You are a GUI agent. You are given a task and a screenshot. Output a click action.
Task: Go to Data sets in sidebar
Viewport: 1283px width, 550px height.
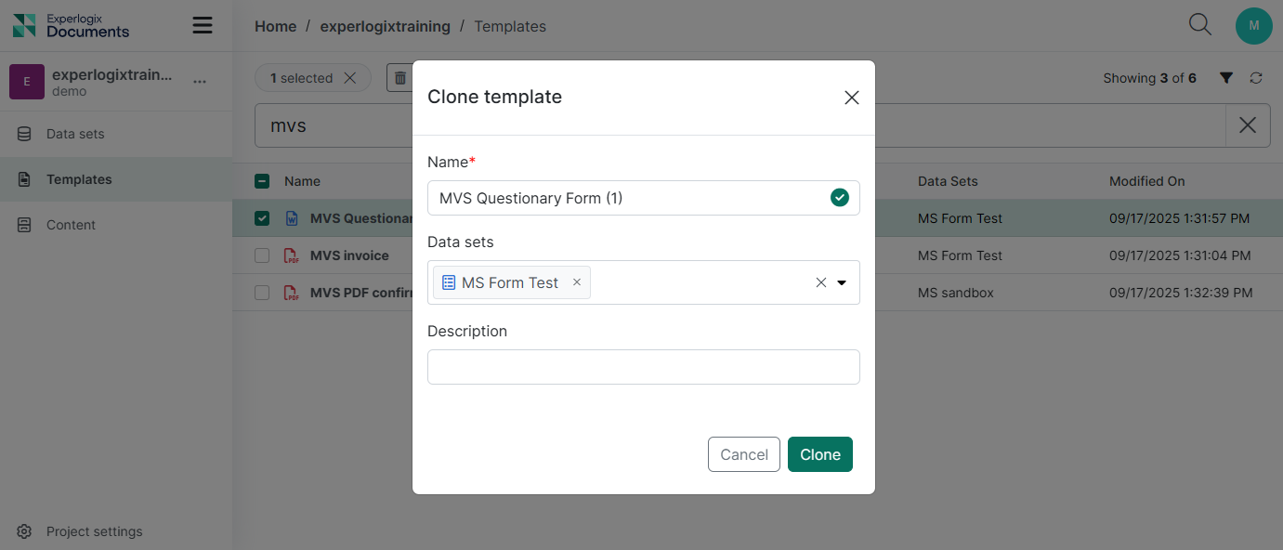point(75,134)
